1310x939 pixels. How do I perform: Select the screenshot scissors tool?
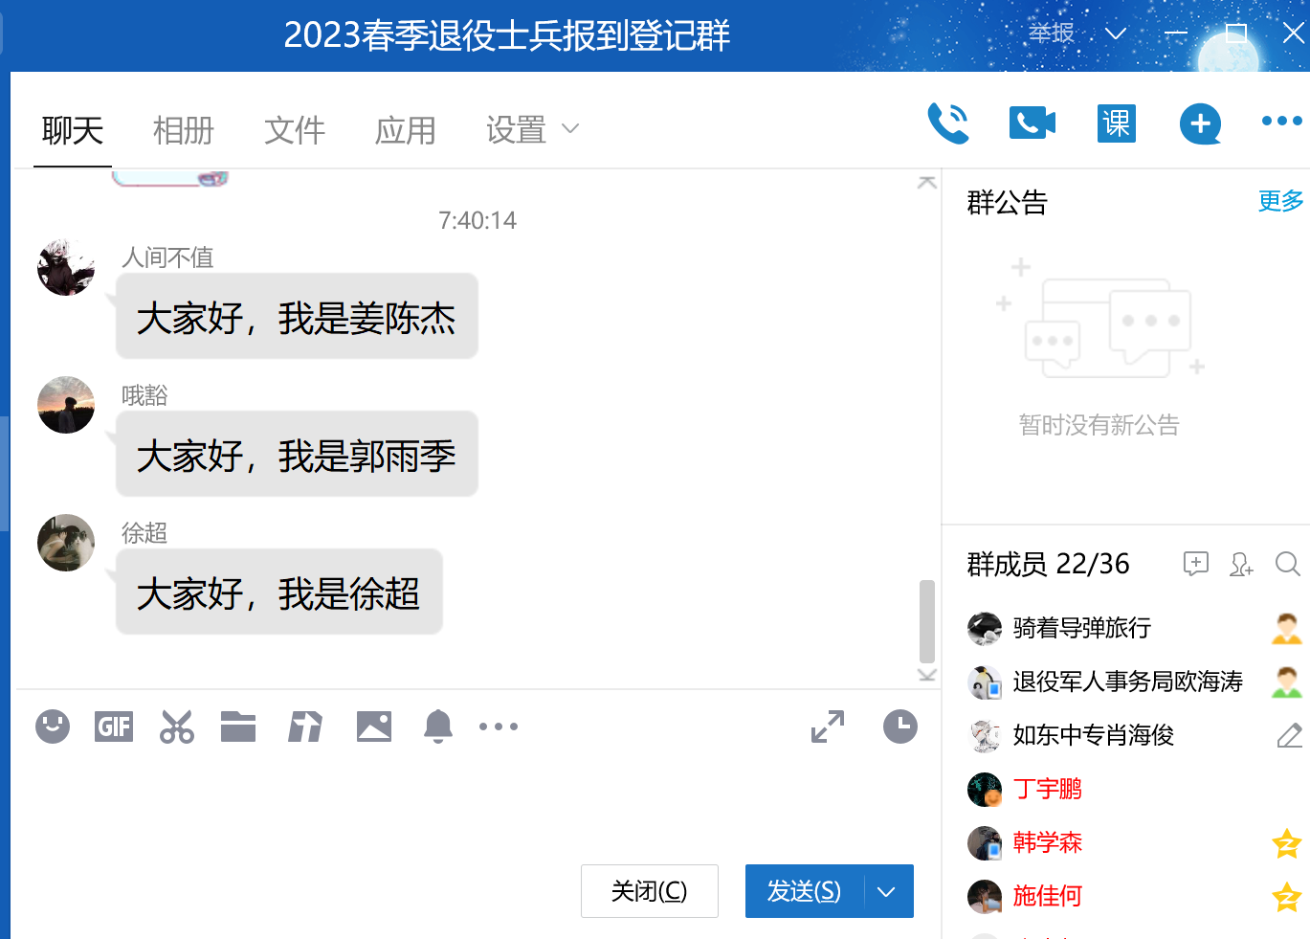pos(177,727)
